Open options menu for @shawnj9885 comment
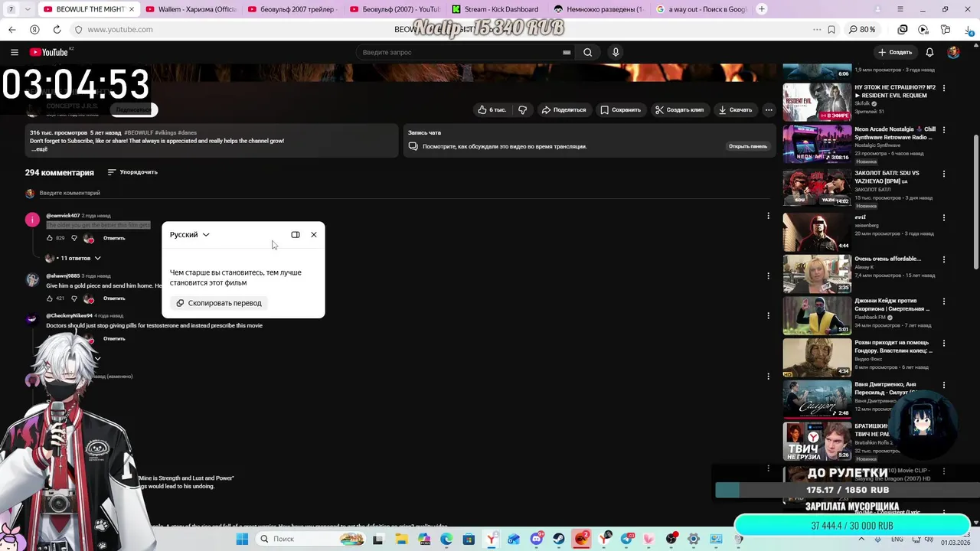Screen dimensions: 980x551 click(x=768, y=276)
